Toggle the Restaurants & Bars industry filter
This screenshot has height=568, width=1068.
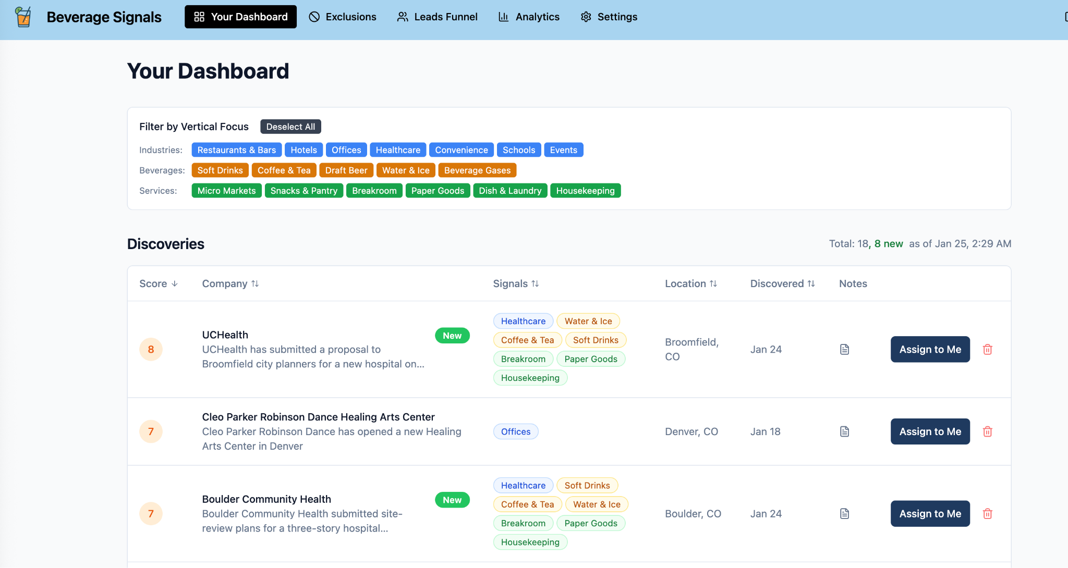pos(236,150)
